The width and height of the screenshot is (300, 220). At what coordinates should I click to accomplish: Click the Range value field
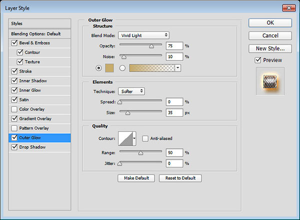pos(174,153)
